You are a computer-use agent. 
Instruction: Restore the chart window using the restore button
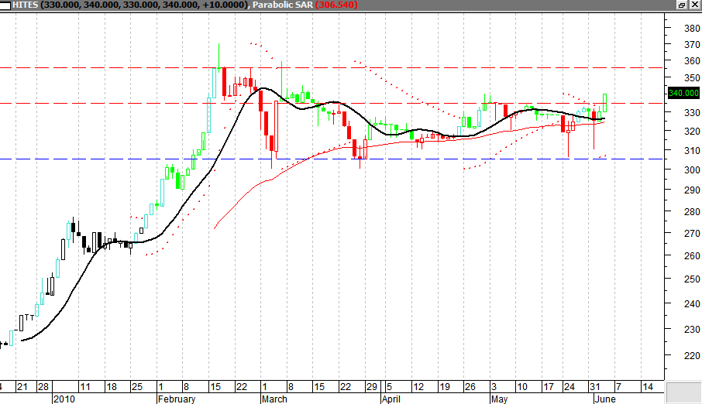[681, 5]
